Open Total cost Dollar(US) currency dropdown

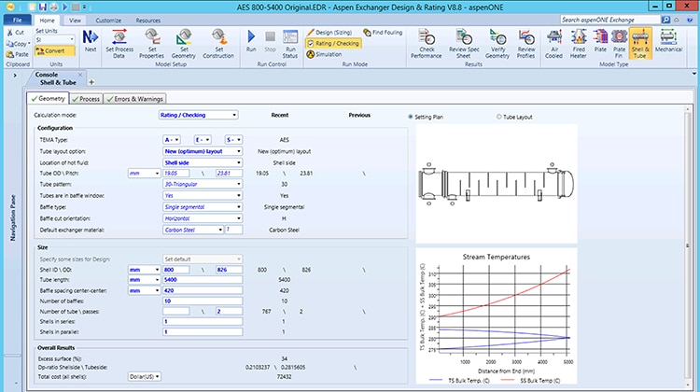pyautogui.click(x=144, y=377)
